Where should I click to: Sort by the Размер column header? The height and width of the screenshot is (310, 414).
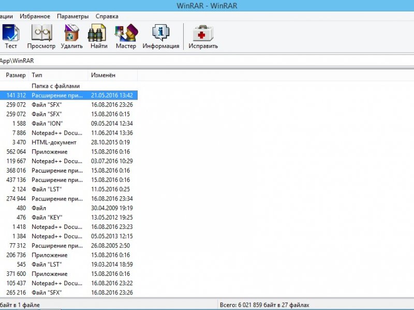pos(14,75)
